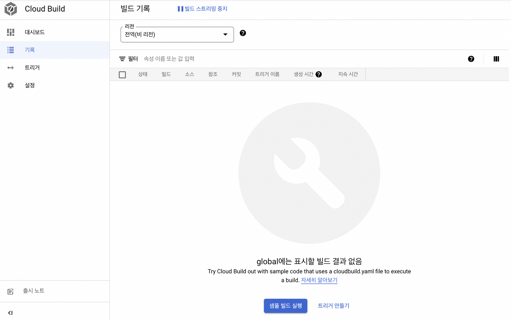Click the 샘플 빌드 실행 button
This screenshot has height=320, width=511.
point(285,306)
